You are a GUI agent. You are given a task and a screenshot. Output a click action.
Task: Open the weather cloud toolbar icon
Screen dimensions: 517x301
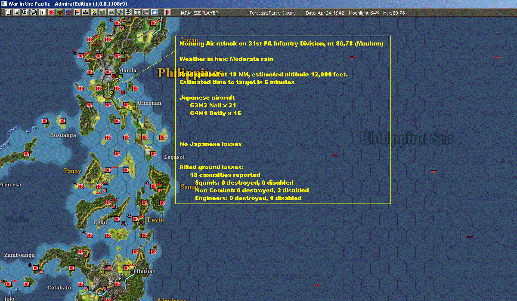point(155,12)
